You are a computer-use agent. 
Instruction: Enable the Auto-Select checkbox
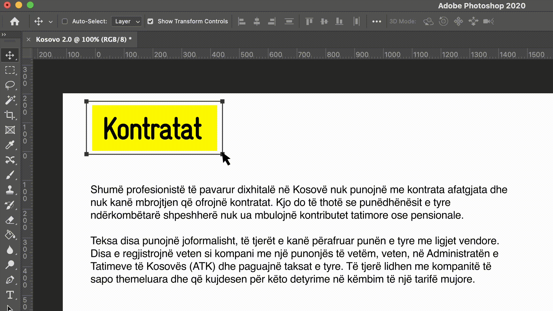(x=65, y=21)
